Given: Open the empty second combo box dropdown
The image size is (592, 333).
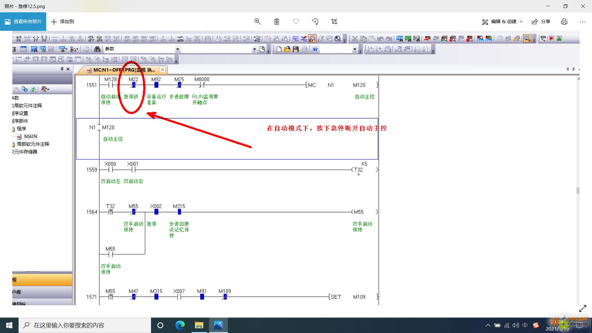Looking at the screenshot, I should [x=254, y=49].
